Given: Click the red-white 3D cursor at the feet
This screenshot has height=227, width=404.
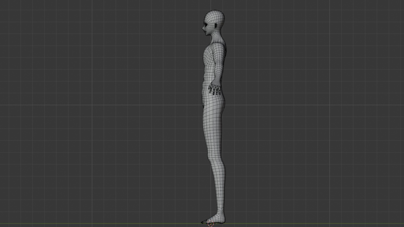Looking at the screenshot, I should pos(211,224).
